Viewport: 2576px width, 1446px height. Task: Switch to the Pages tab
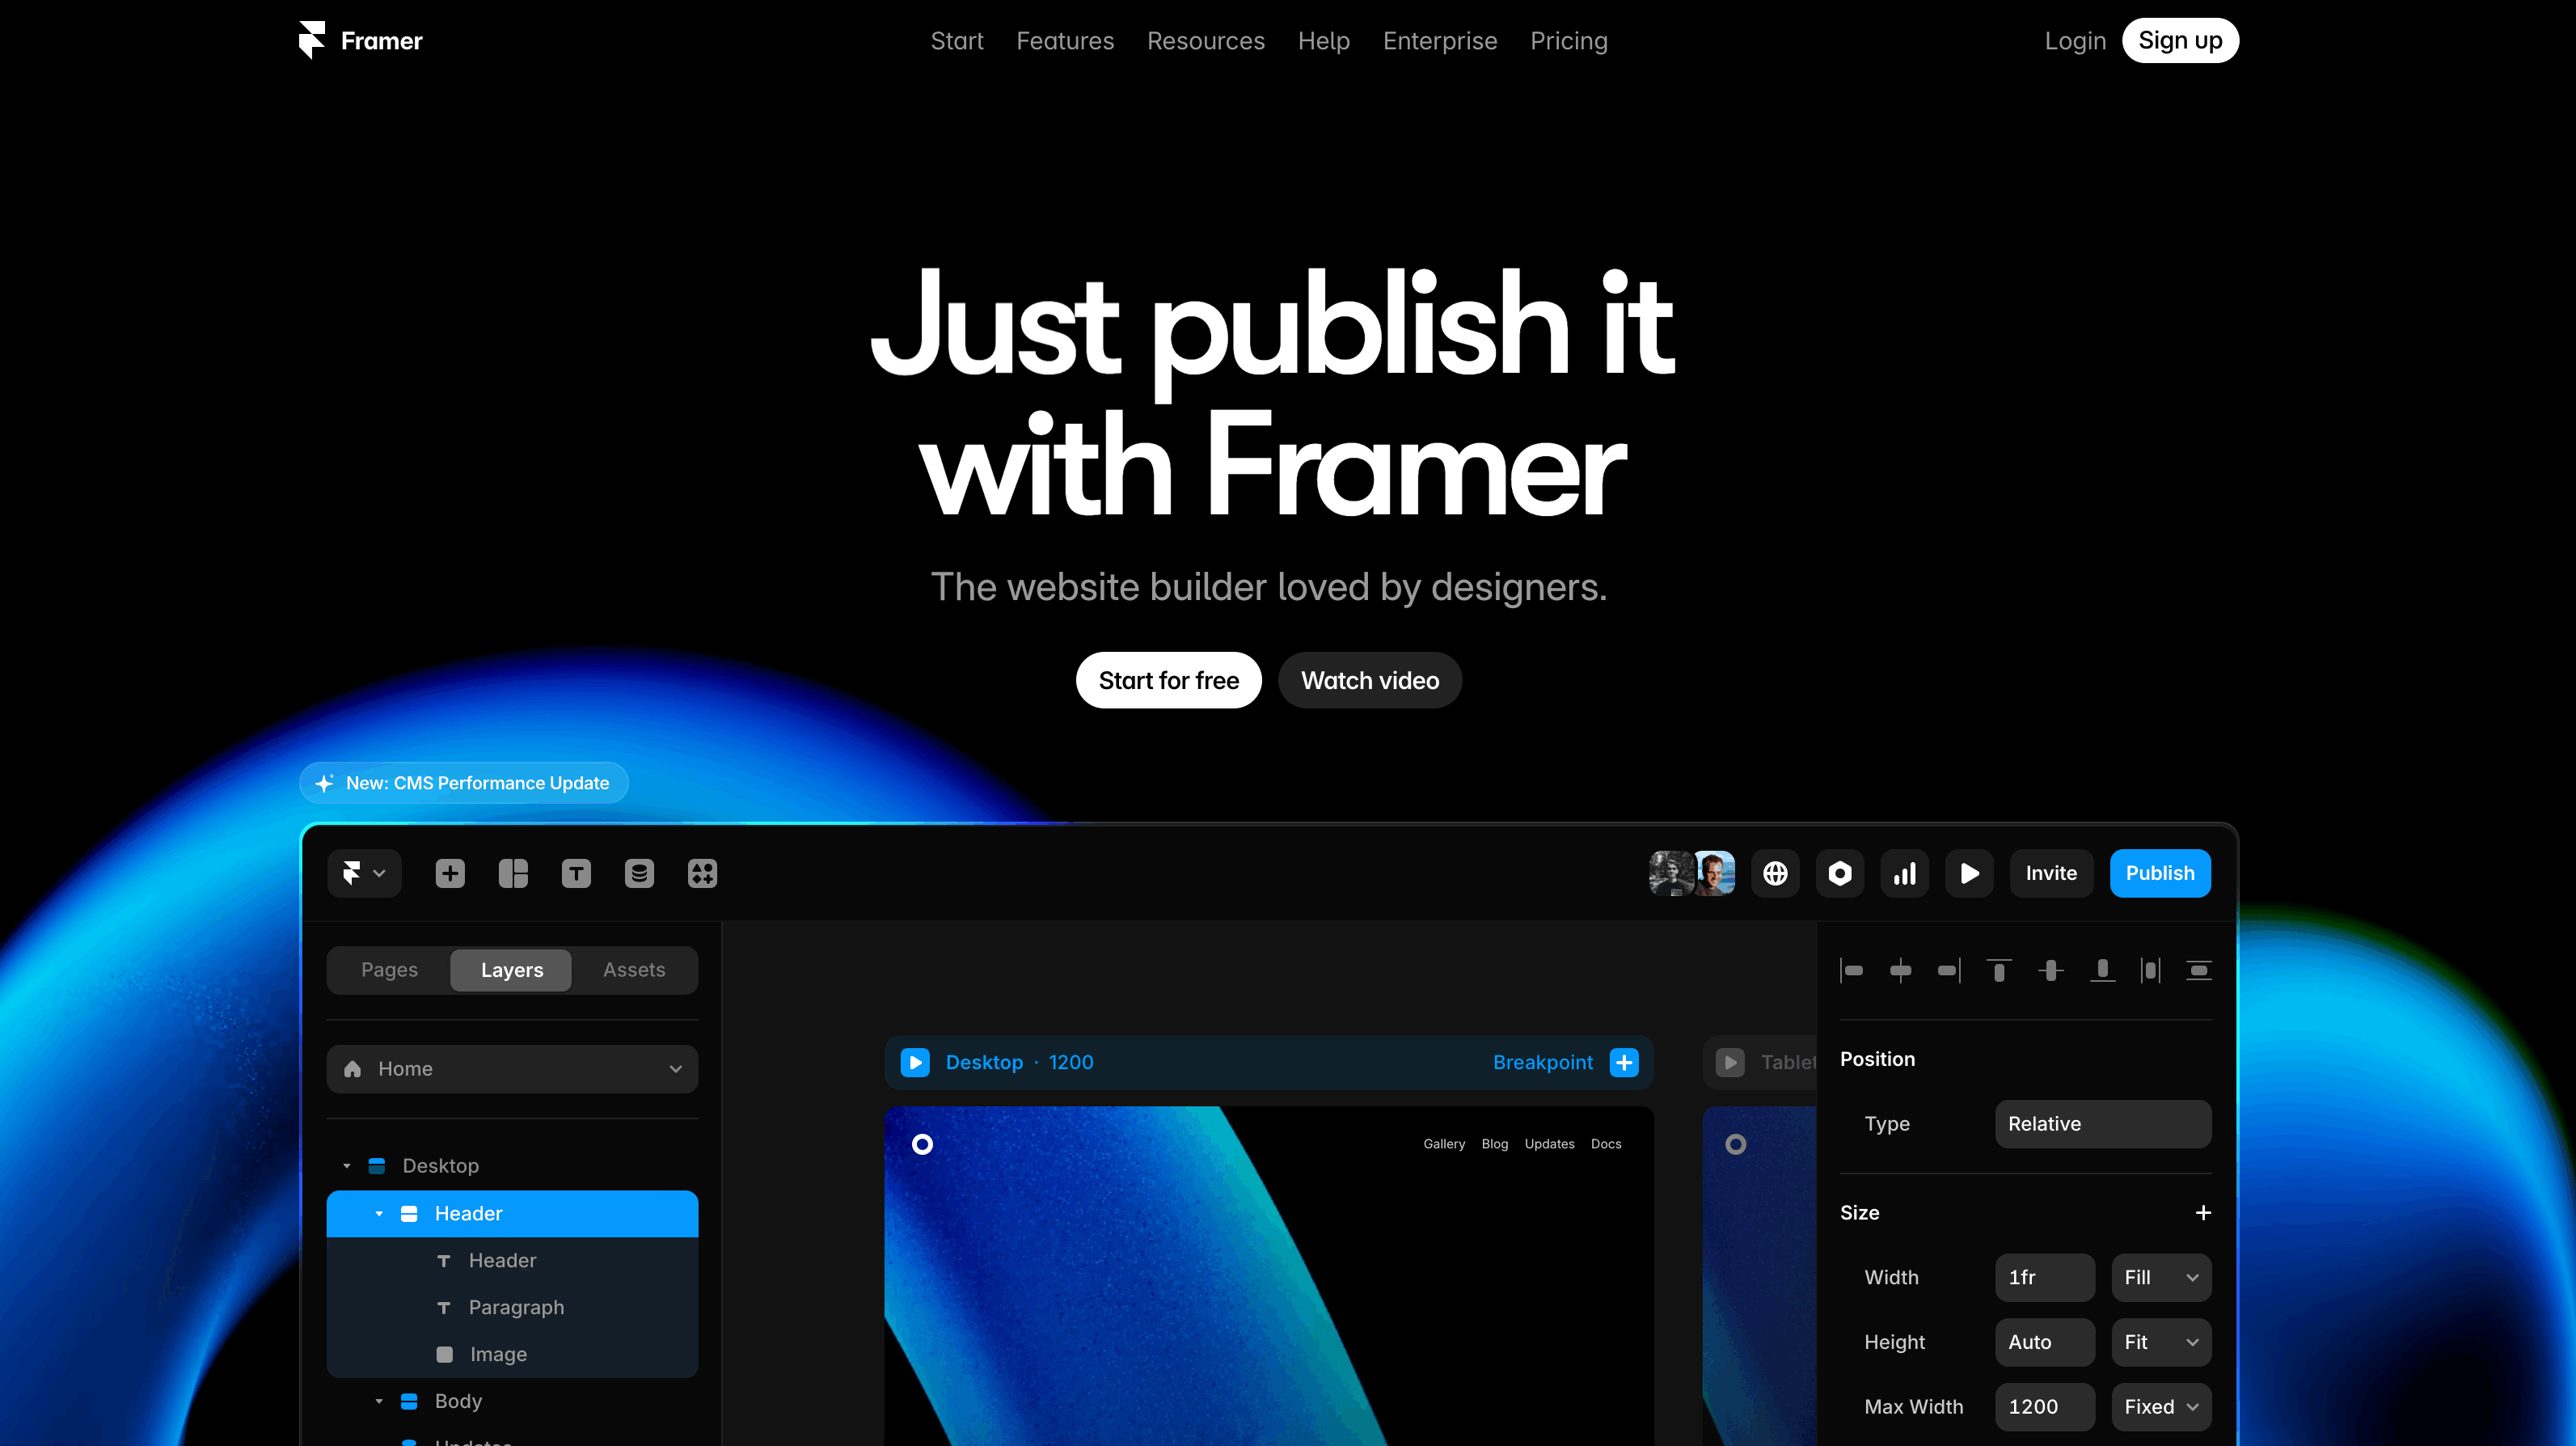click(x=389, y=969)
